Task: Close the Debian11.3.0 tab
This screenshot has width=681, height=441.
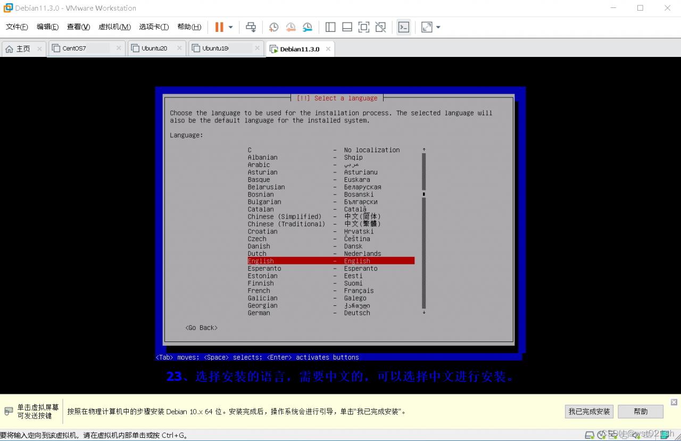Action: 328,49
